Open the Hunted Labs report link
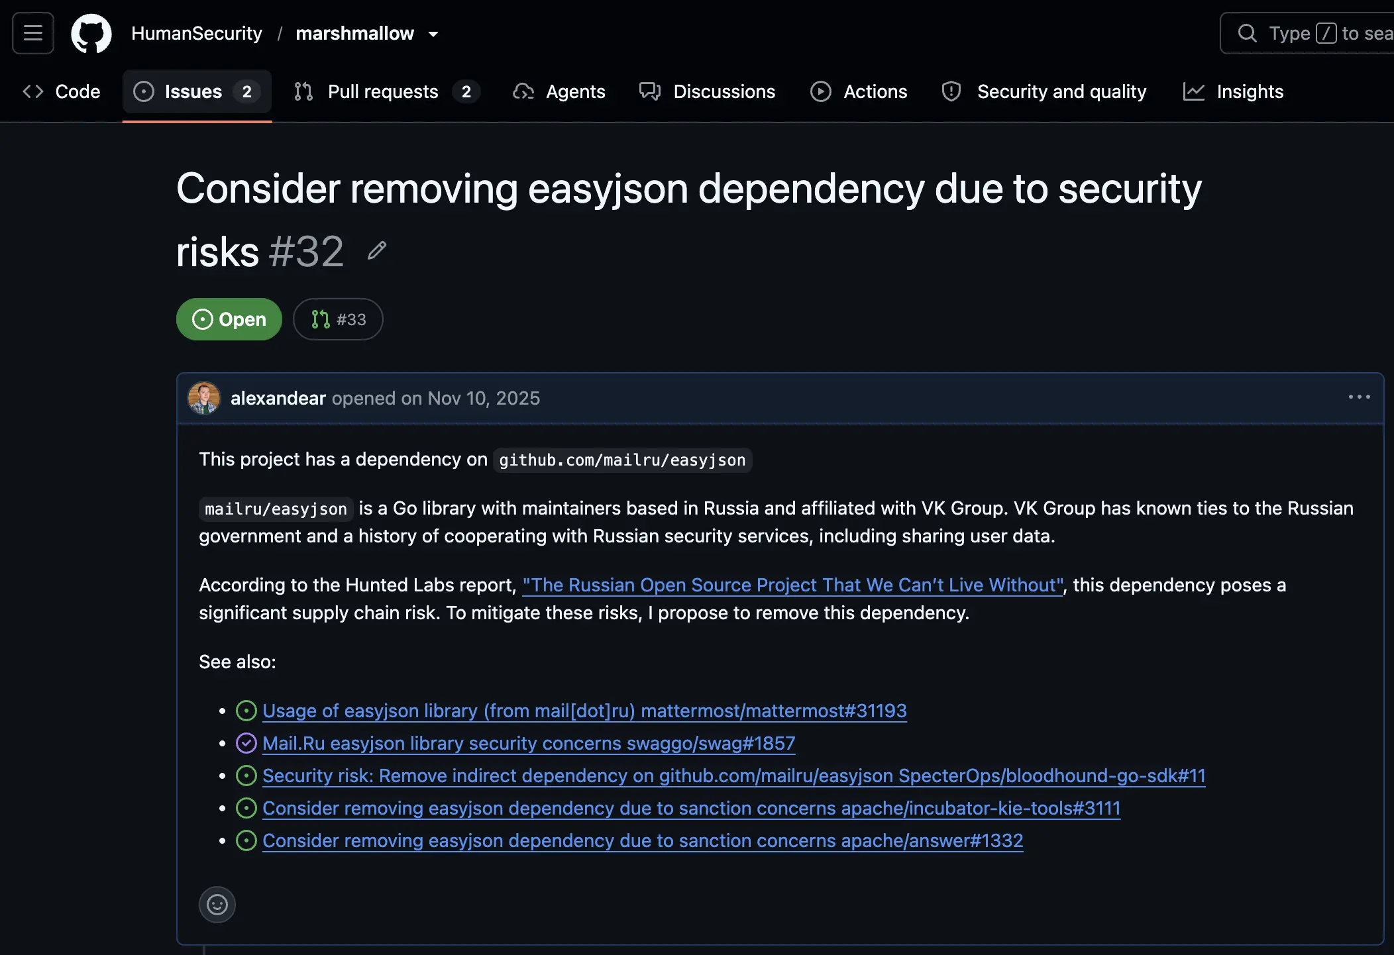This screenshot has width=1394, height=955. 793,585
